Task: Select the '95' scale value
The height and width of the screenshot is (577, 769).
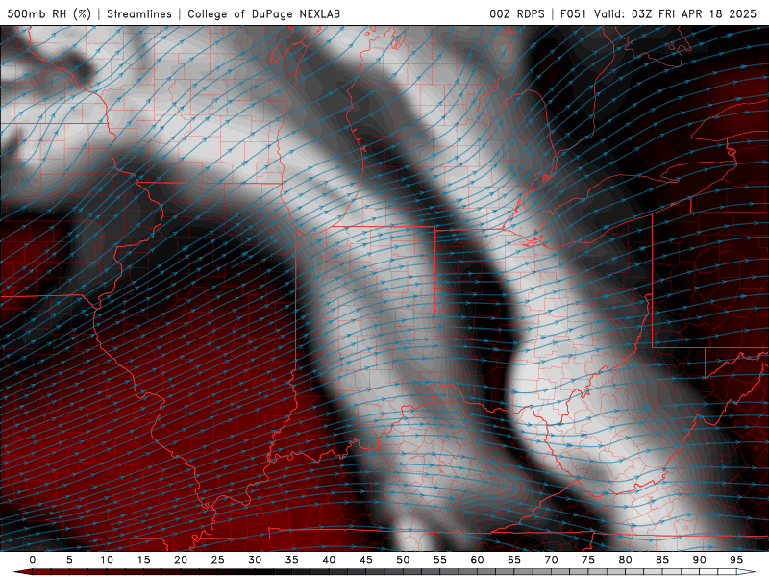Action: (x=736, y=560)
